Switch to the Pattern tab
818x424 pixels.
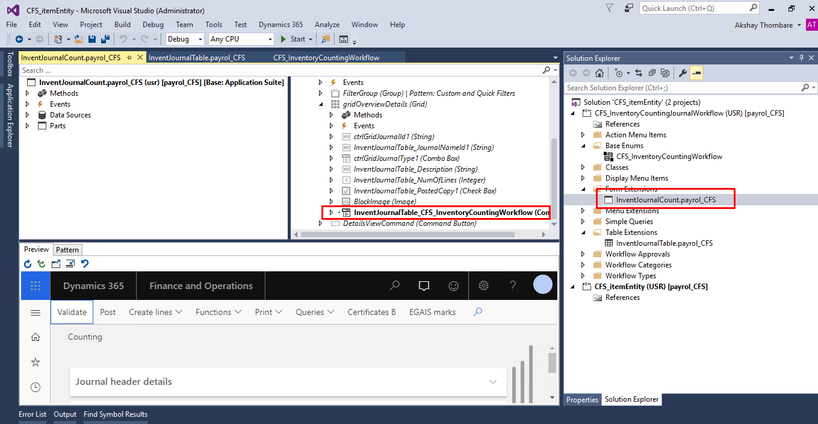pos(67,250)
